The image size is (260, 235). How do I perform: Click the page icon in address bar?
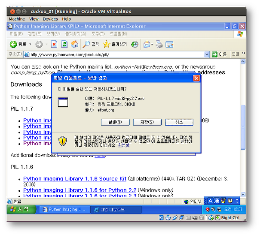[27, 54]
